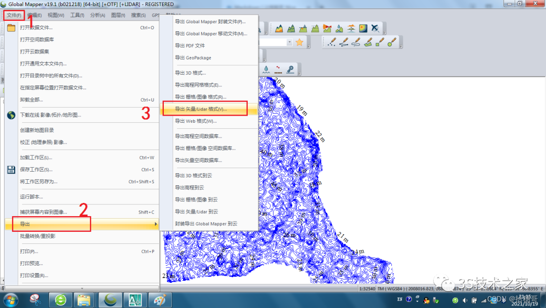This screenshot has height=308, width=546.
Task: Select the create rectangle area pencil tool
Action: pos(380,42)
